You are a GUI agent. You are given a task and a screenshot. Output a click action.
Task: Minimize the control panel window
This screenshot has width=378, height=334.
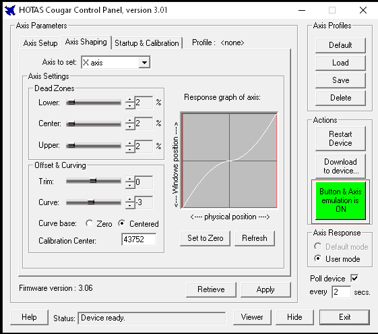click(302, 10)
